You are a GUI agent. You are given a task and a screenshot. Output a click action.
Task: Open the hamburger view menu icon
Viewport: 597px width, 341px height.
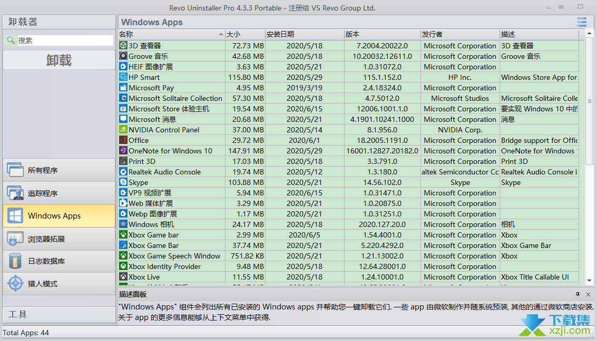click(581, 22)
